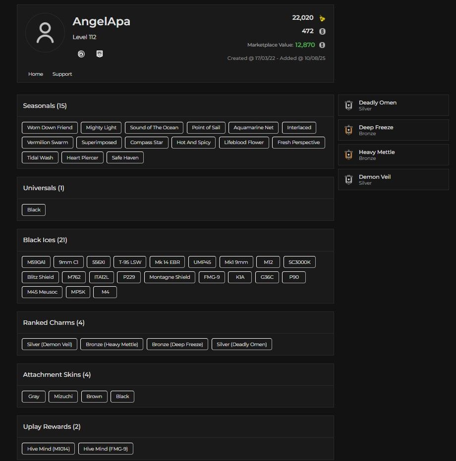Viewport: 456px width, 461px height.
Task: Click the AngelApa profile avatar icon
Action: click(45, 33)
